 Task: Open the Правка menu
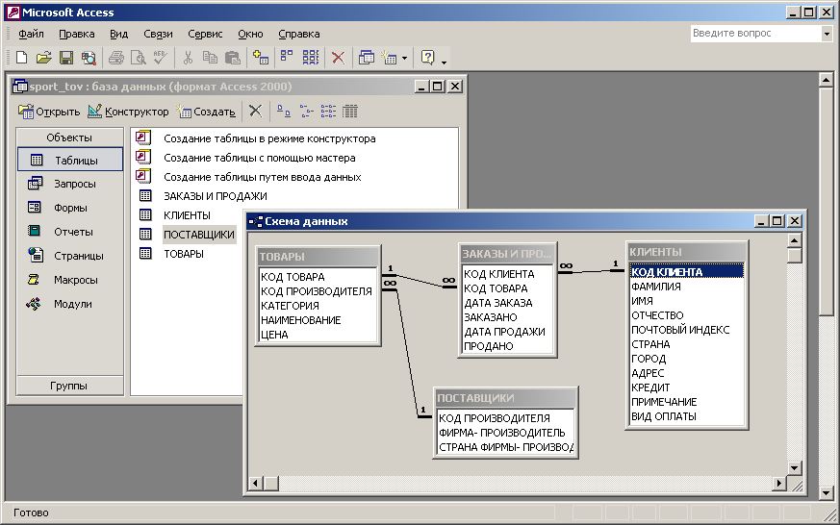[77, 34]
